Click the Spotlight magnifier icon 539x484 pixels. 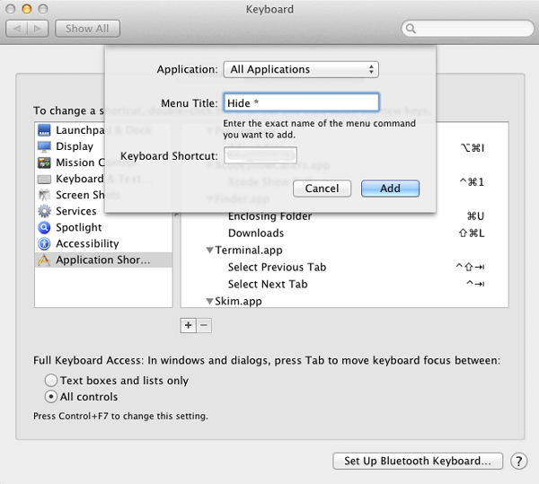pyautogui.click(x=44, y=227)
